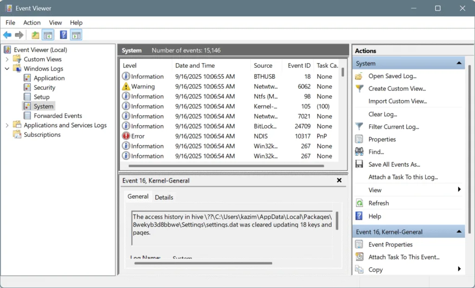Toggle the Show/Hide Console Tree toolbar button
The image size is (475, 288).
pyautogui.click(x=48, y=35)
